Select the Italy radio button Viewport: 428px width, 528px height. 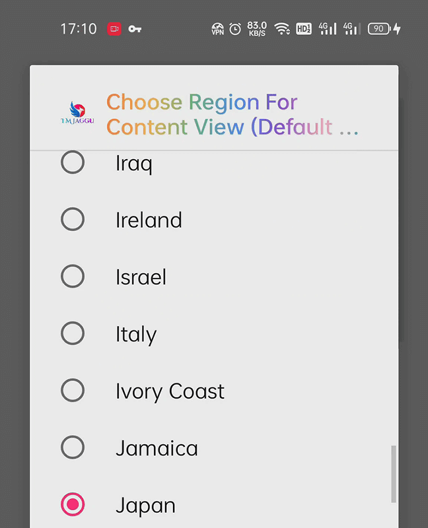point(73,333)
